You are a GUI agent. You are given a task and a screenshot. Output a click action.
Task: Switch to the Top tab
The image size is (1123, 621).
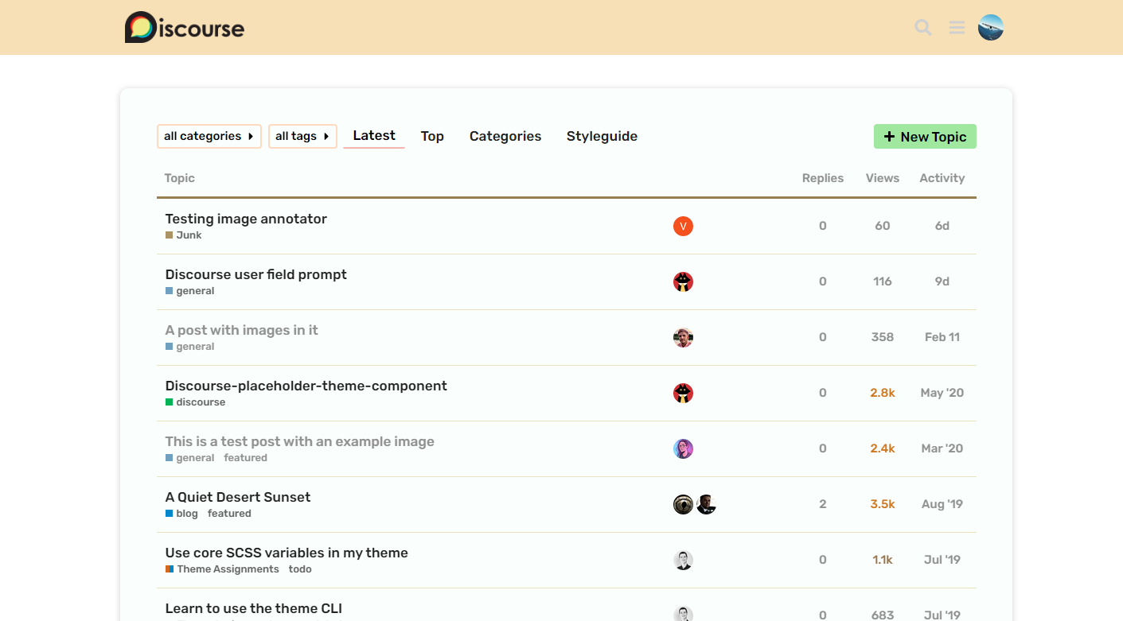(432, 136)
